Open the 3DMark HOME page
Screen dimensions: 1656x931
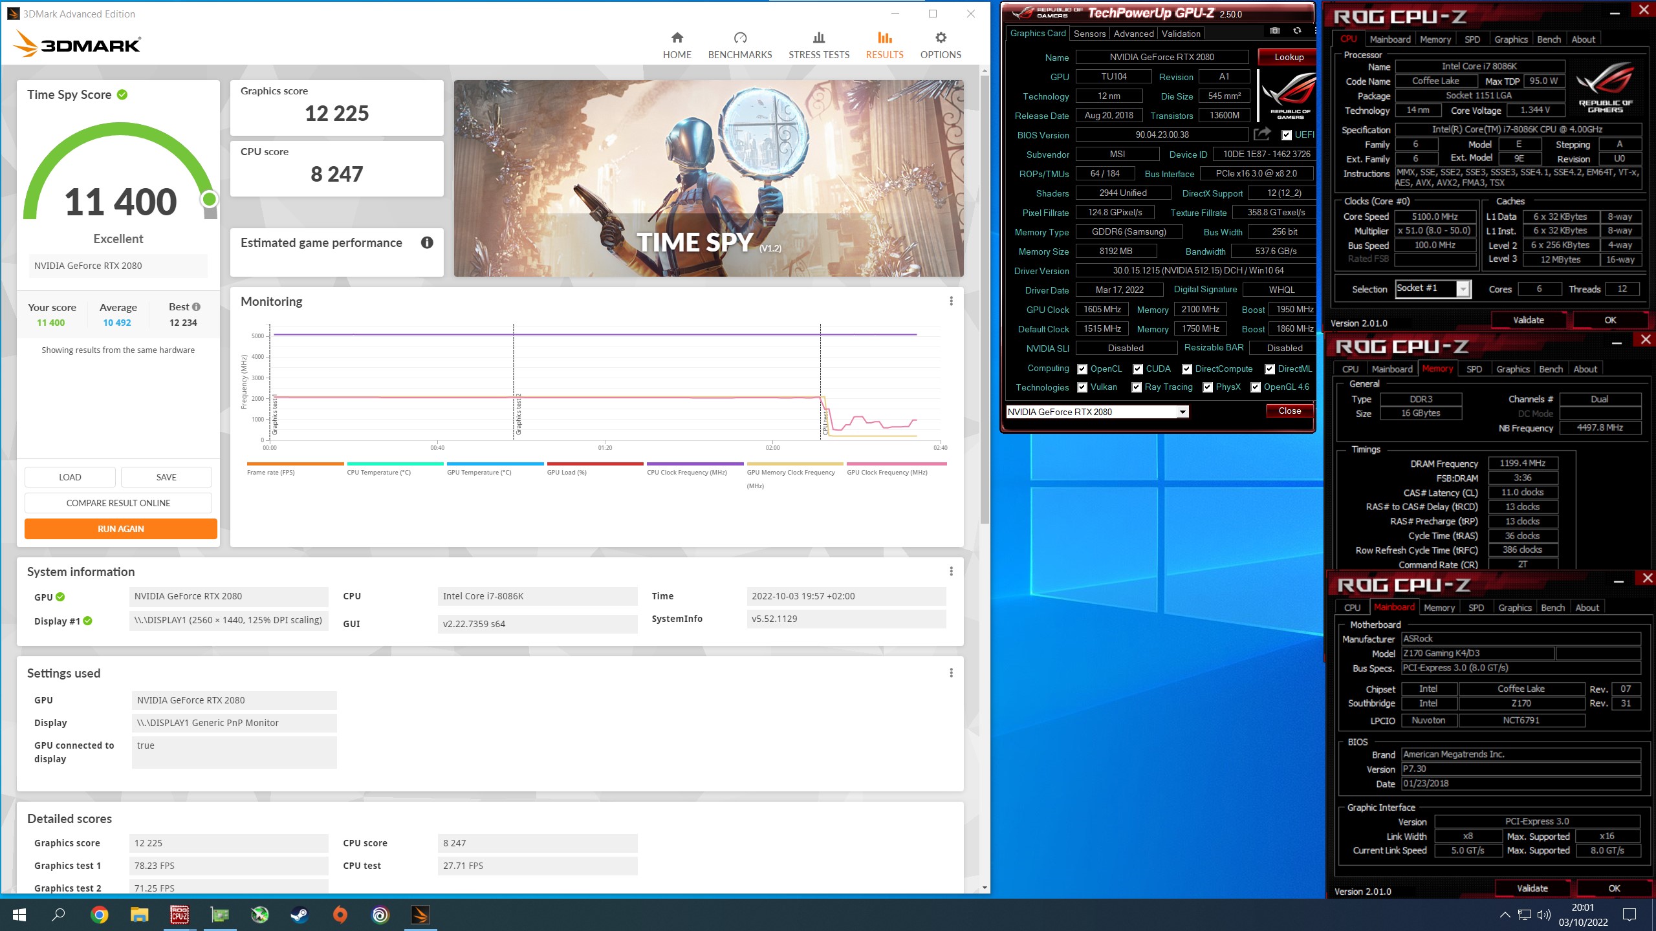[x=677, y=45]
